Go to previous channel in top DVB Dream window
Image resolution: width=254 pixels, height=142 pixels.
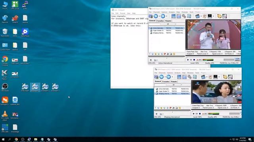click(156, 16)
